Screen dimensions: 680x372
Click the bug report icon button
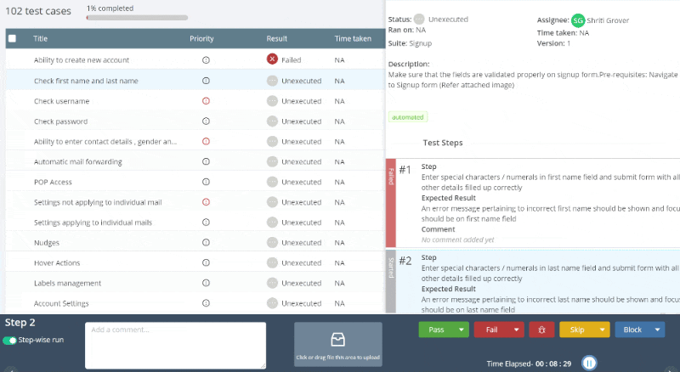541,330
